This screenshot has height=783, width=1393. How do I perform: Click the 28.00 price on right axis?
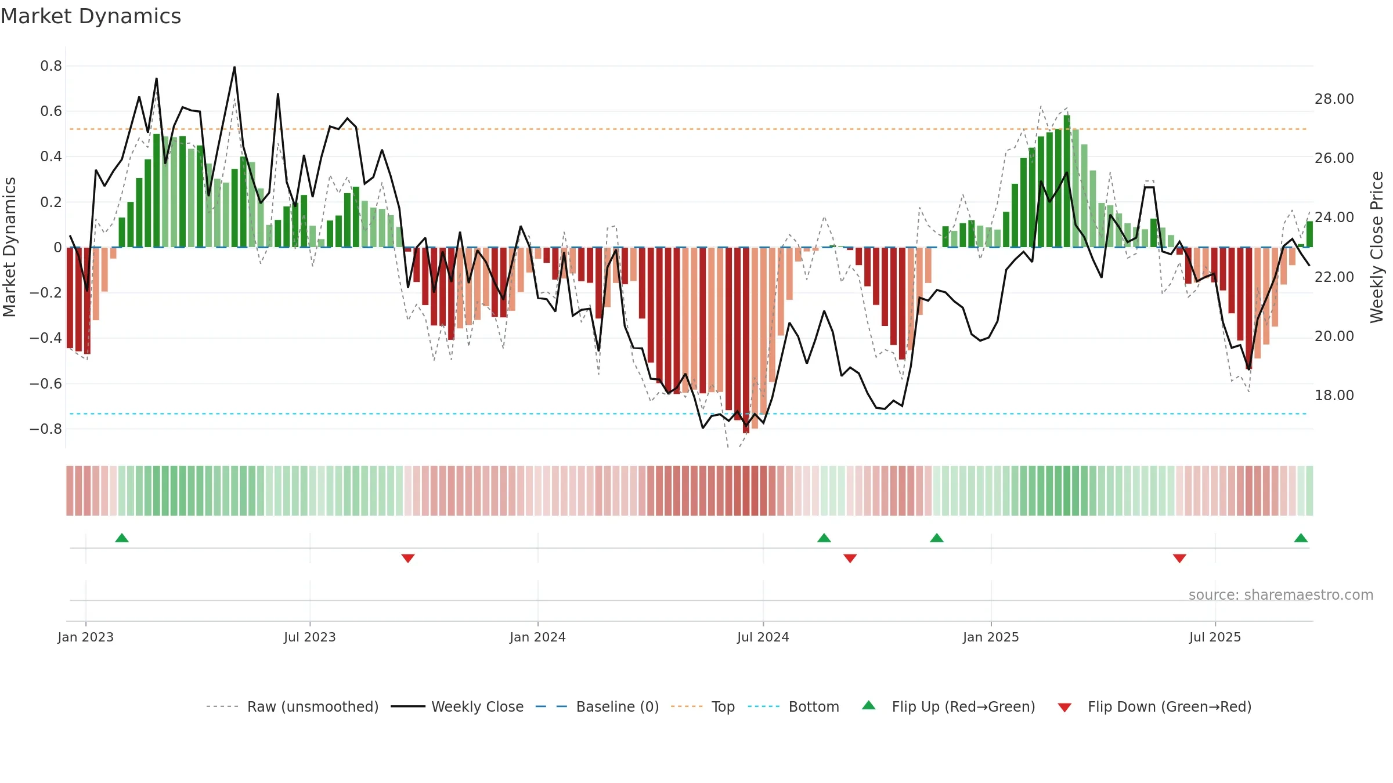(1334, 99)
